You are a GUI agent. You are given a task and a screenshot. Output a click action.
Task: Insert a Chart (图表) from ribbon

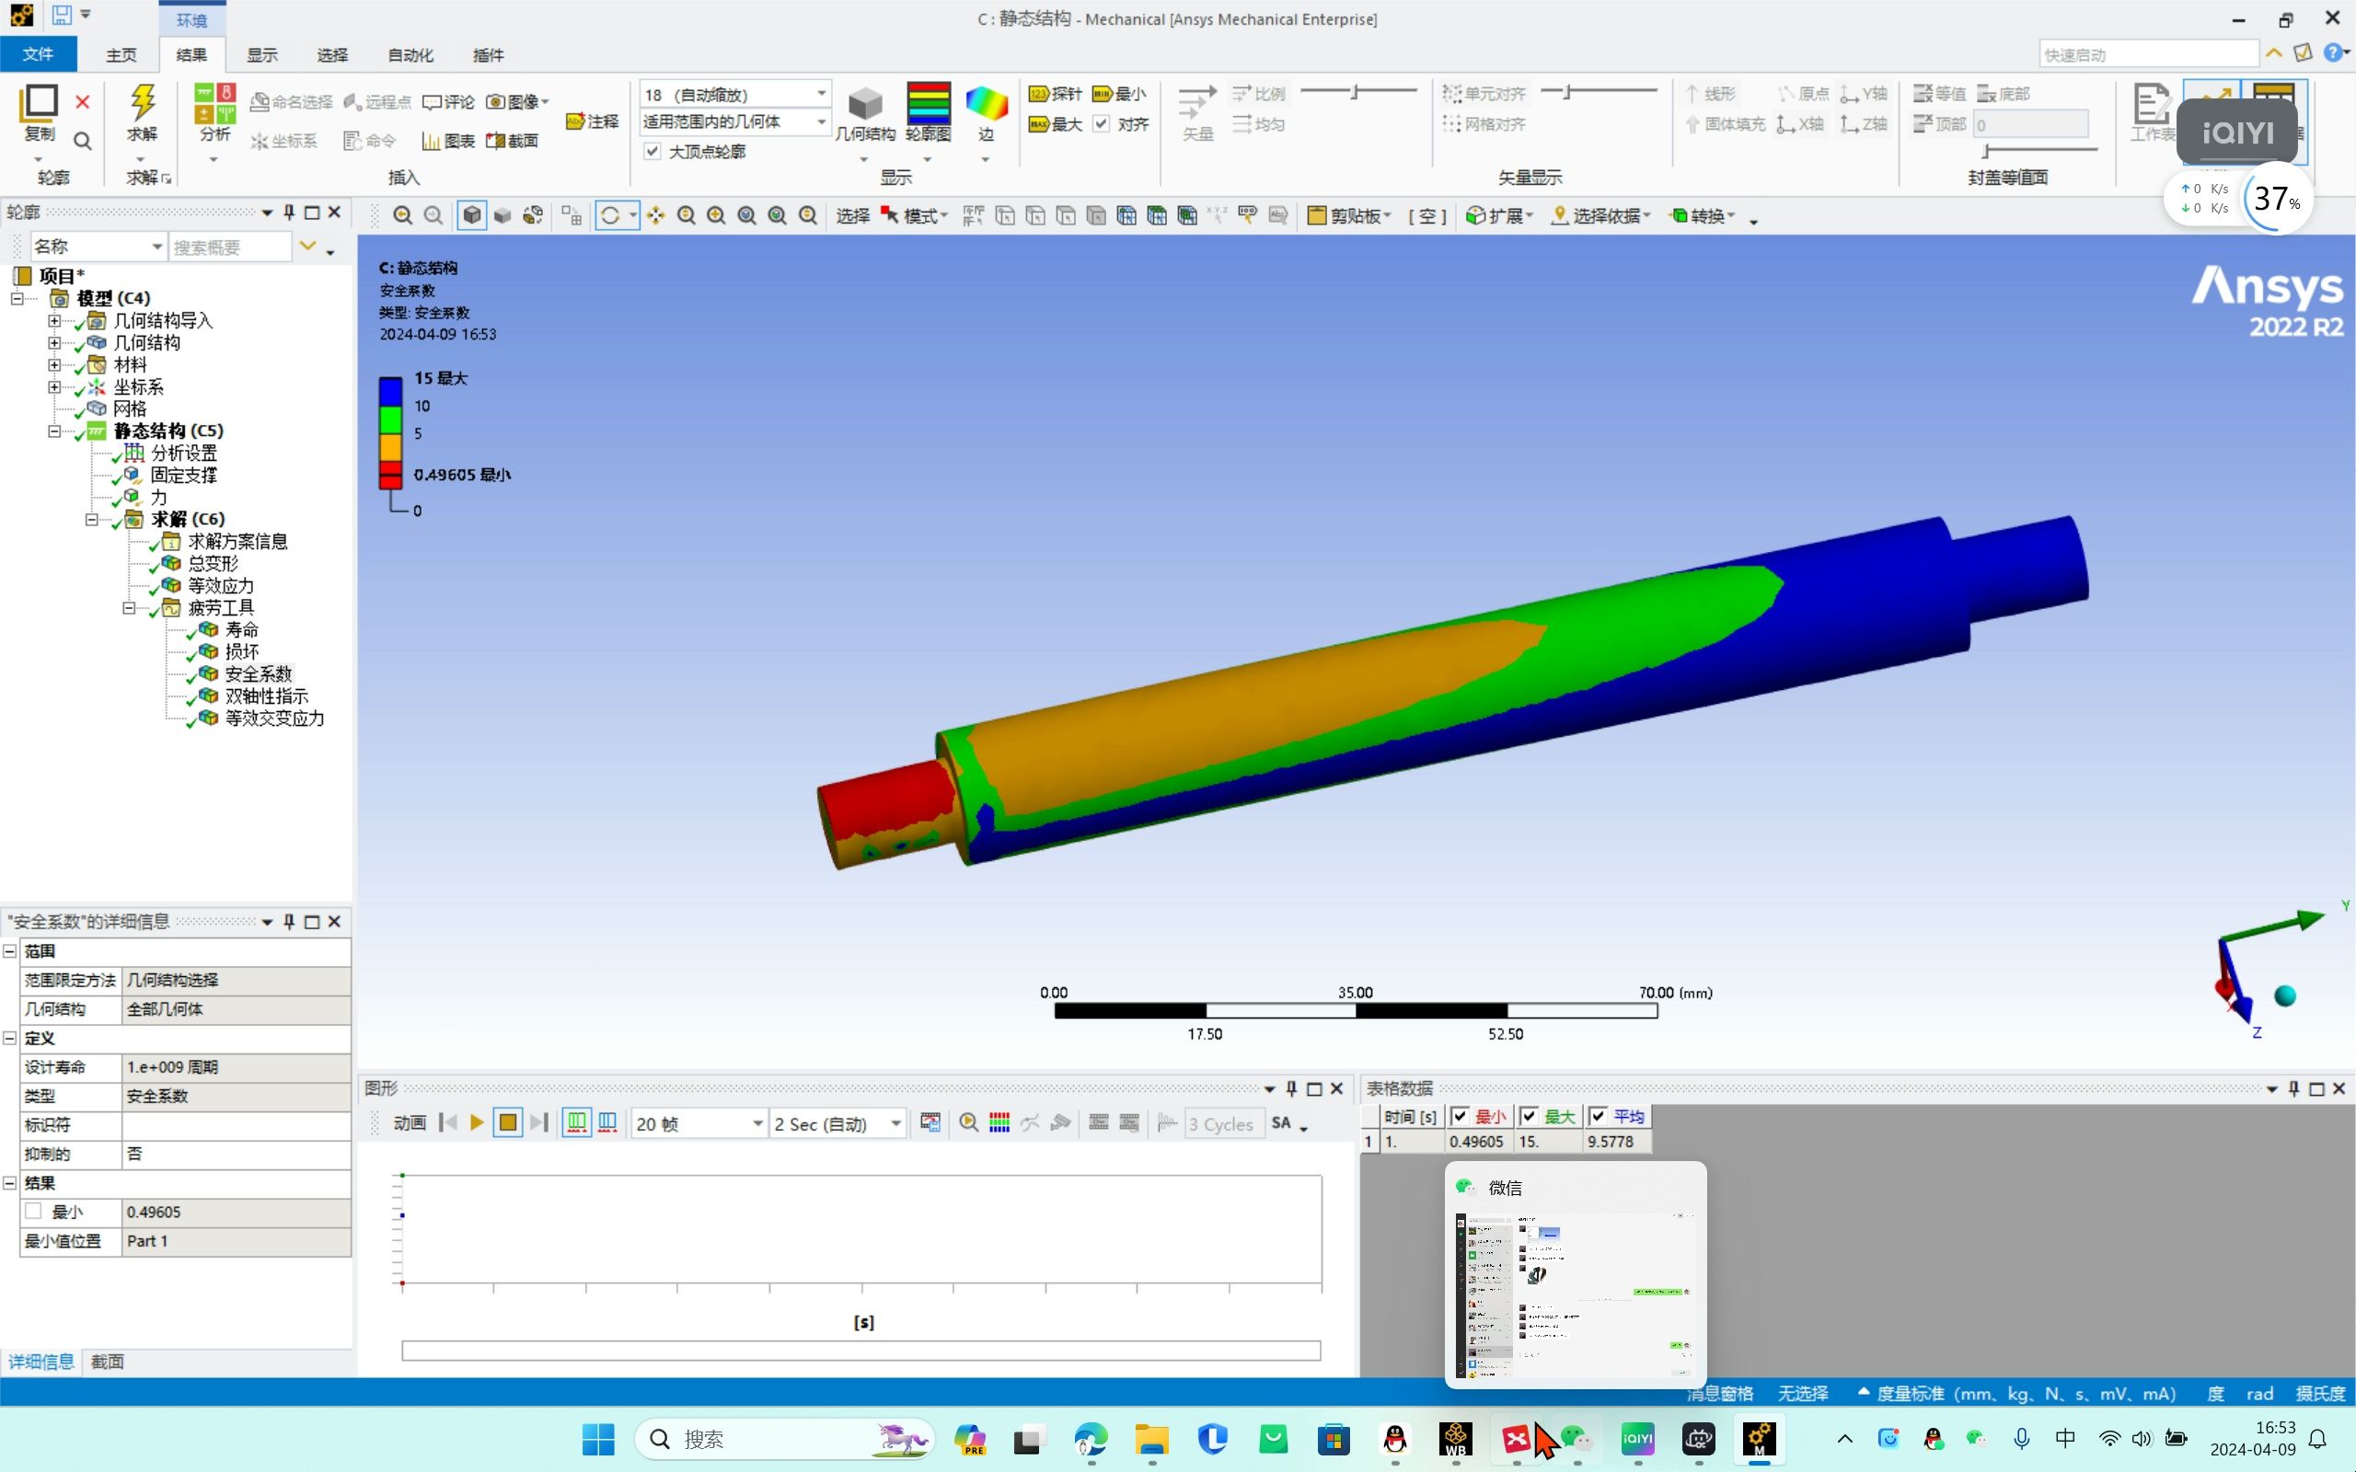pos(449,141)
